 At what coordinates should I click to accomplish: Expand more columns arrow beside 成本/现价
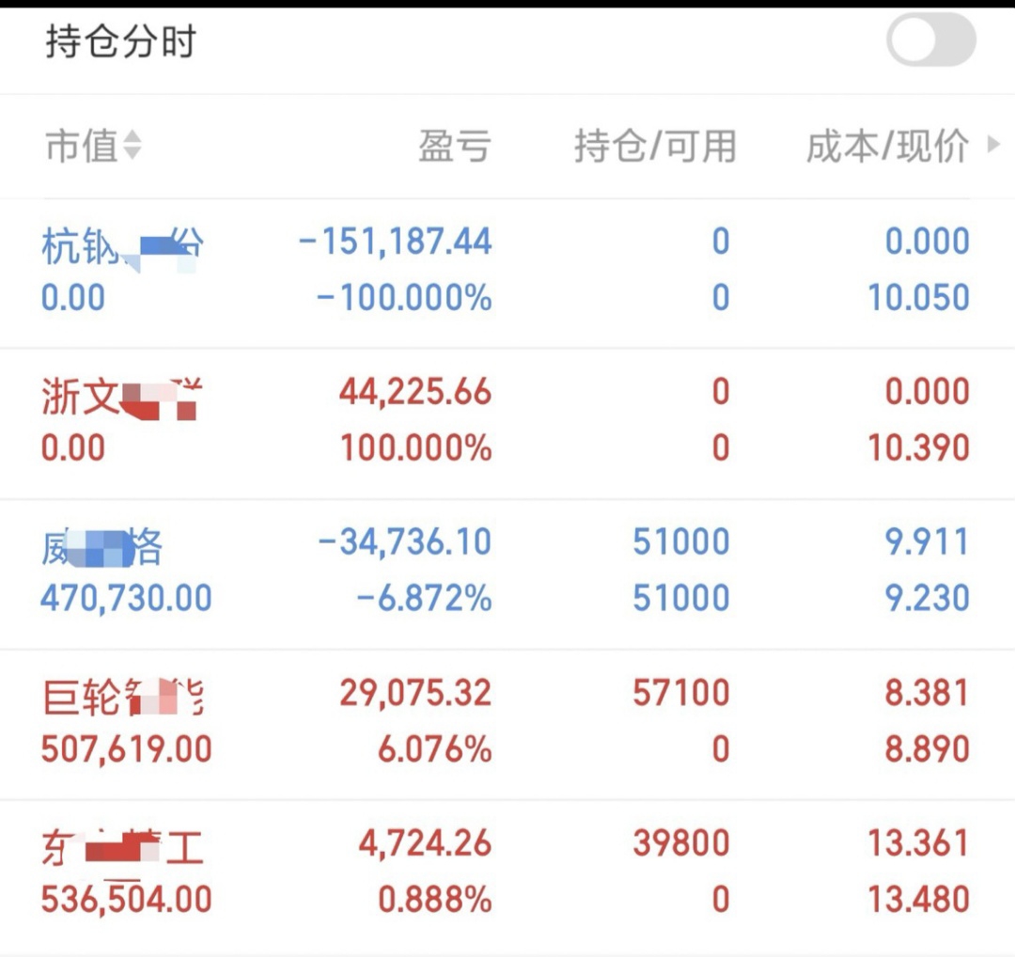coord(993,146)
